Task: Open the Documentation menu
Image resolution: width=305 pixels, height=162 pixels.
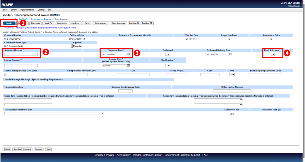Action: pos(27,10)
